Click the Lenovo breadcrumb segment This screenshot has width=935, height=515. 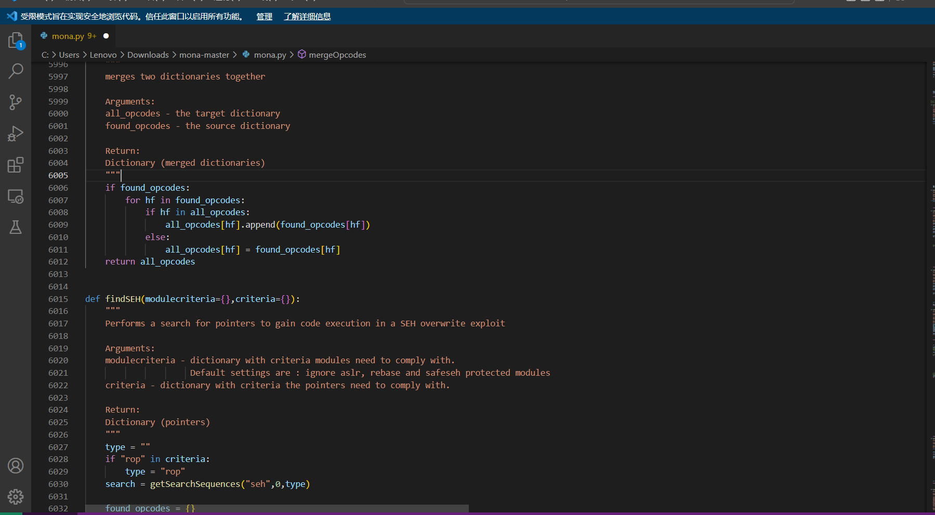coord(103,55)
